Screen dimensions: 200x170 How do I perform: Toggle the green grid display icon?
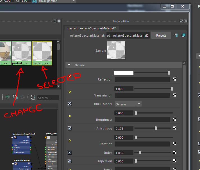[8, 97]
